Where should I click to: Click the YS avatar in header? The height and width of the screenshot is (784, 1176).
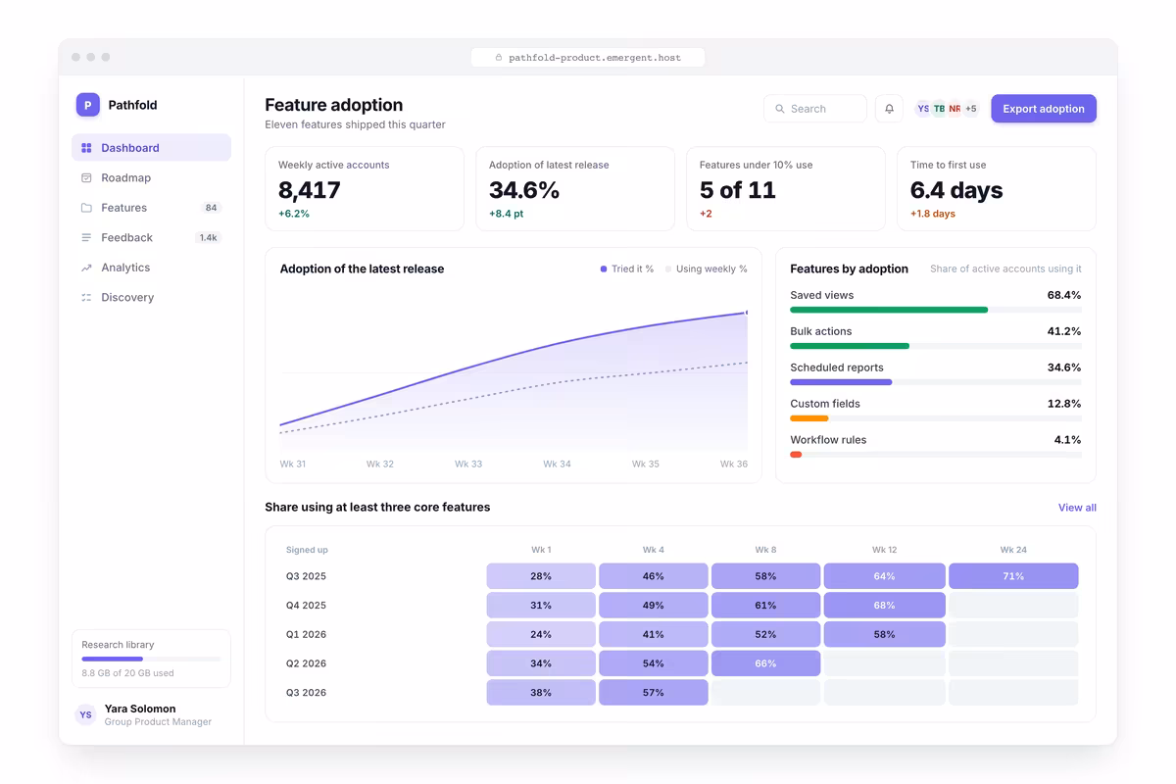923,109
